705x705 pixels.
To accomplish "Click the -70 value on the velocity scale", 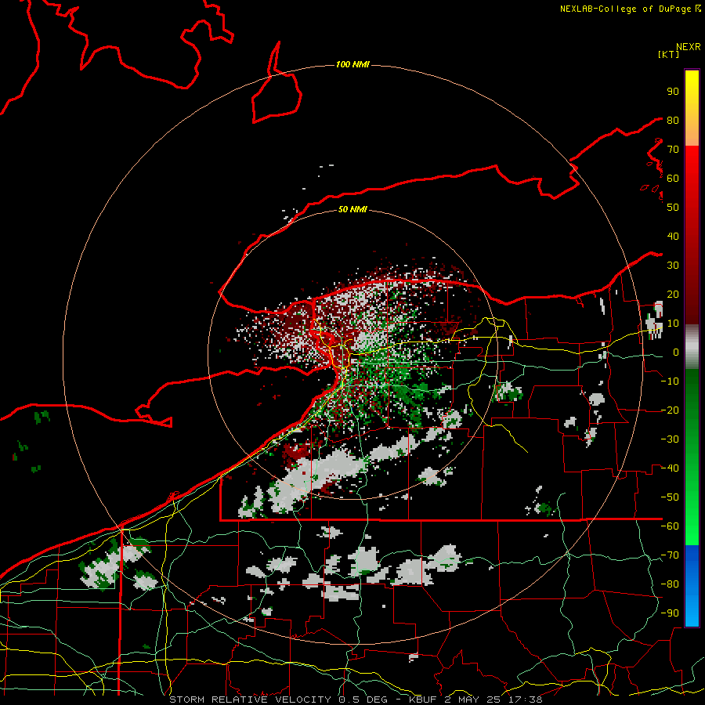I will point(670,555).
